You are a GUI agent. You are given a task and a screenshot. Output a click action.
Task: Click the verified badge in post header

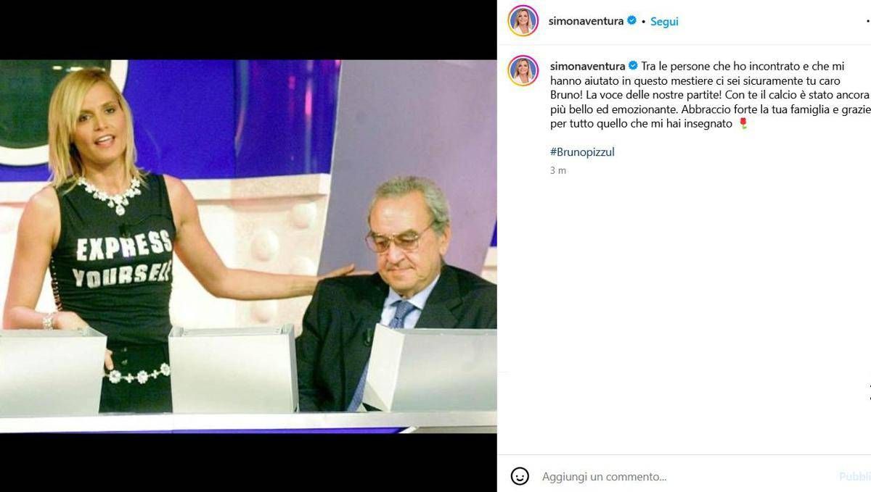click(631, 21)
